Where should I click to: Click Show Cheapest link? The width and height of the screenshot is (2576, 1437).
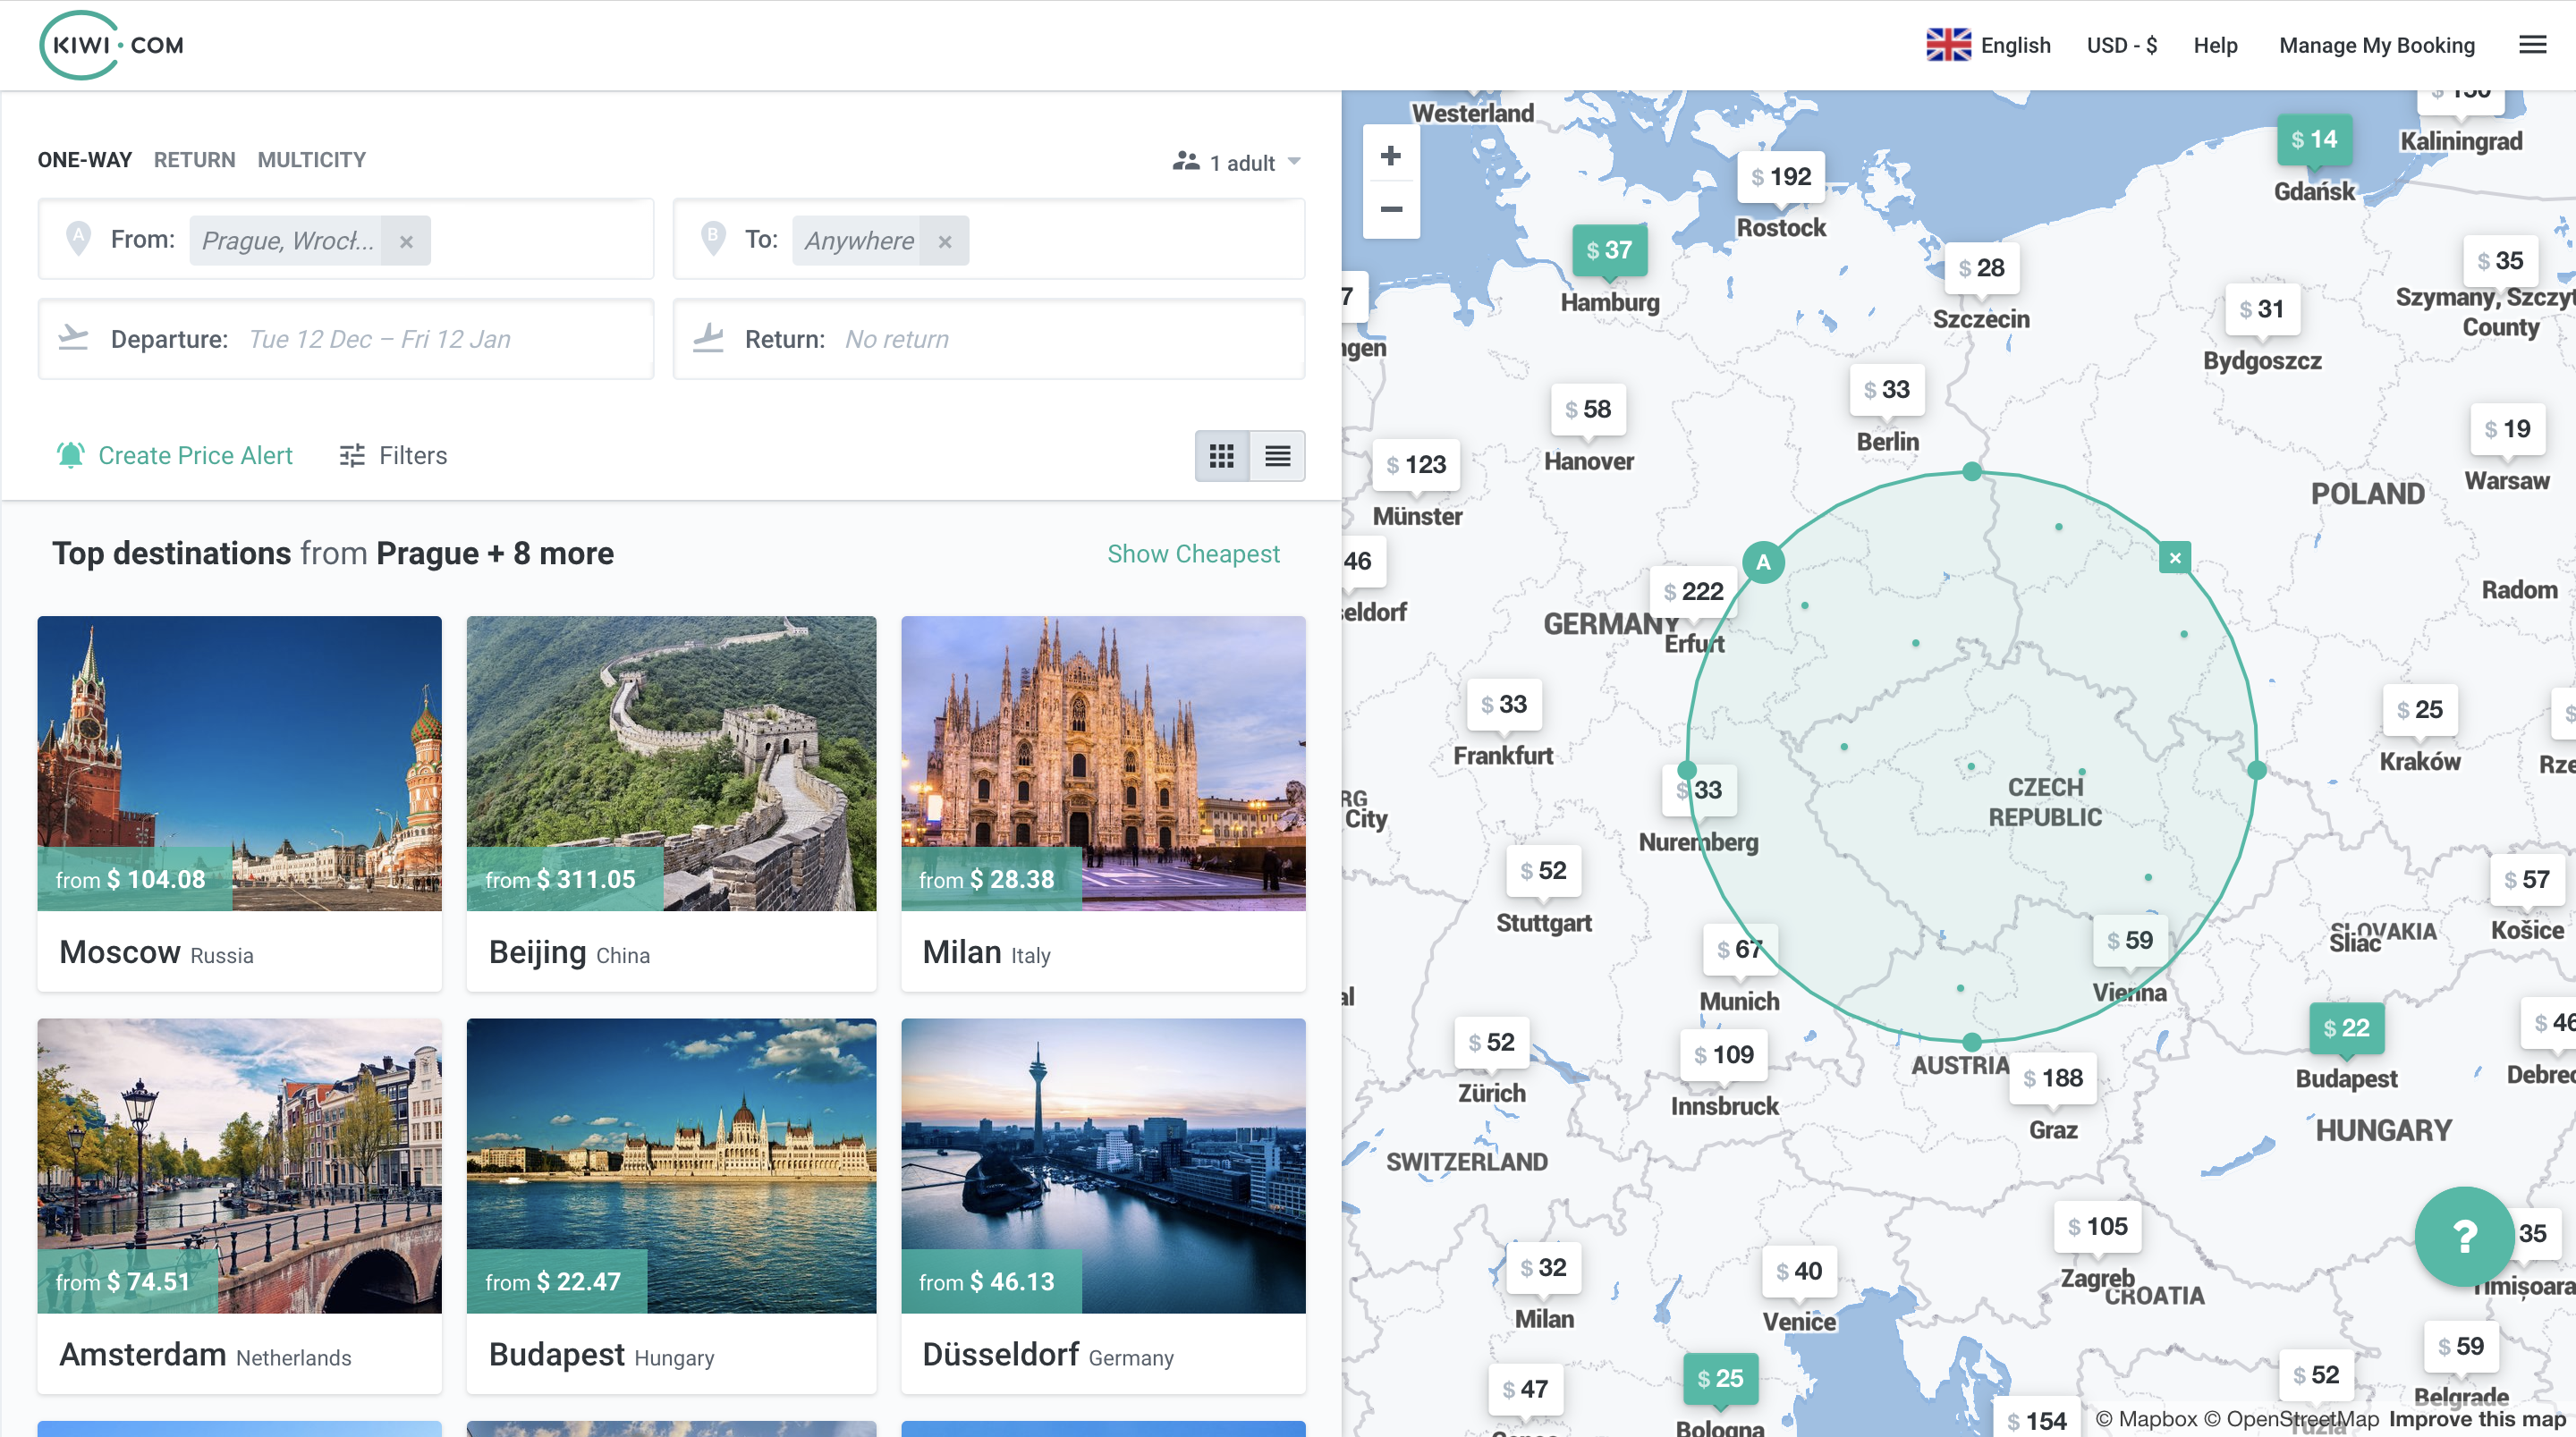point(1192,554)
